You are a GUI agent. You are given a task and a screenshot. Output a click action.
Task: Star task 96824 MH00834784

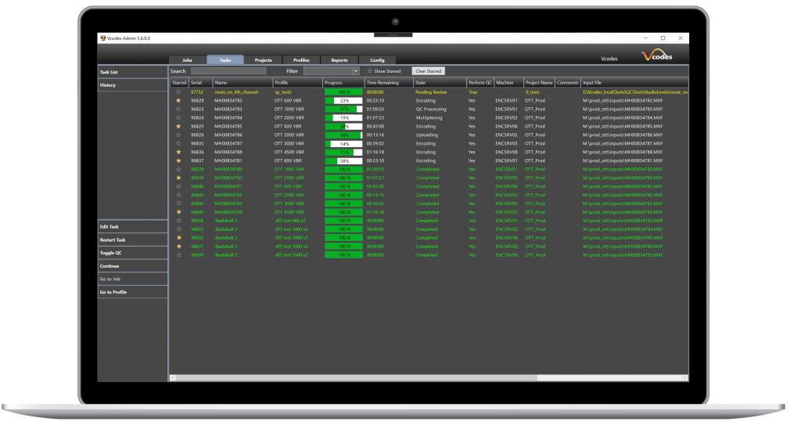178,117
